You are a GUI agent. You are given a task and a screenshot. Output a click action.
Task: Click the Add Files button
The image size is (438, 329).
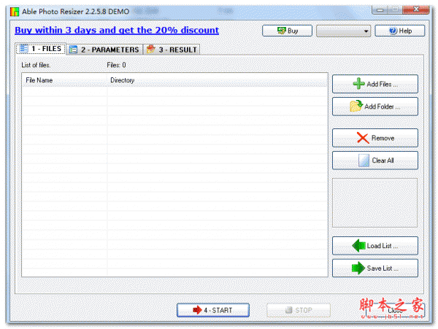[x=375, y=84]
